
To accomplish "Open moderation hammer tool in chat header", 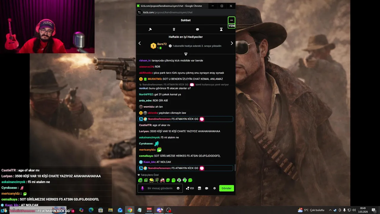I will pos(150,29).
